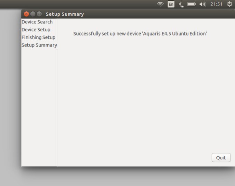Choose 'Setup Summary' in the sidebar

tap(39, 45)
